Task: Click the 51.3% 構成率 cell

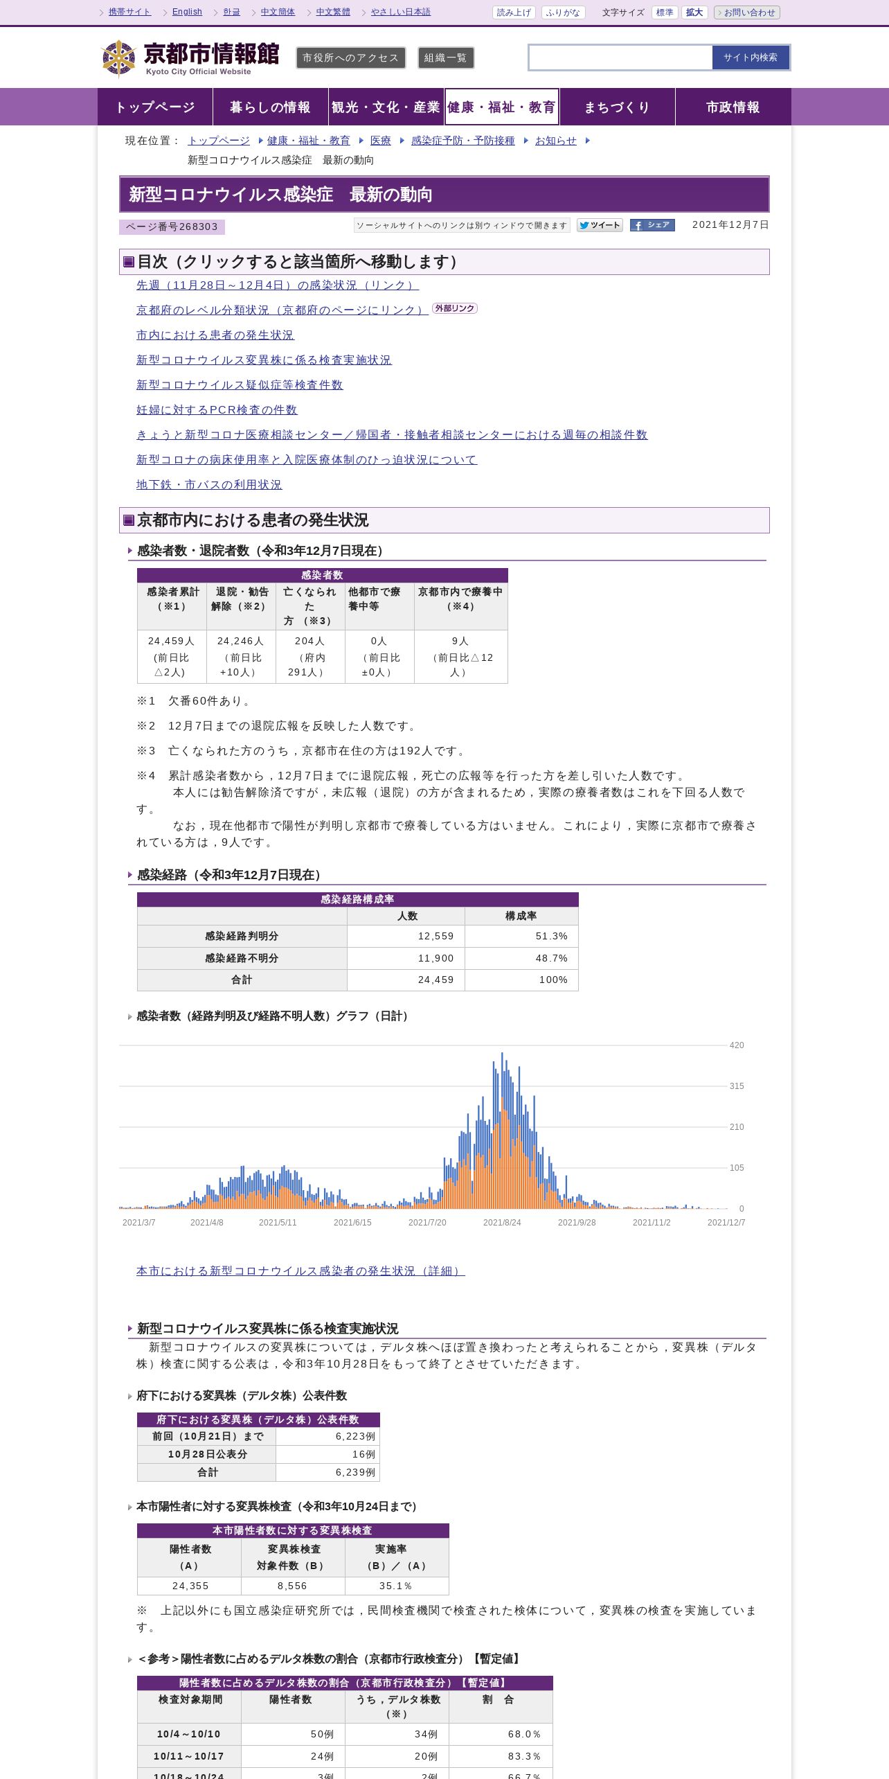Action: click(x=521, y=937)
